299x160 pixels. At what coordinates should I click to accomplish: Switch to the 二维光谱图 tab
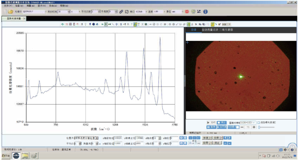click(x=226, y=29)
